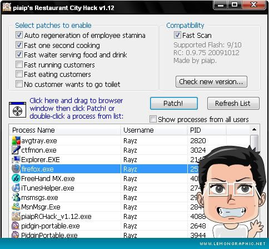Toggle the Fast Scan checkbox
The width and height of the screenshot is (269, 249).
tap(177, 35)
